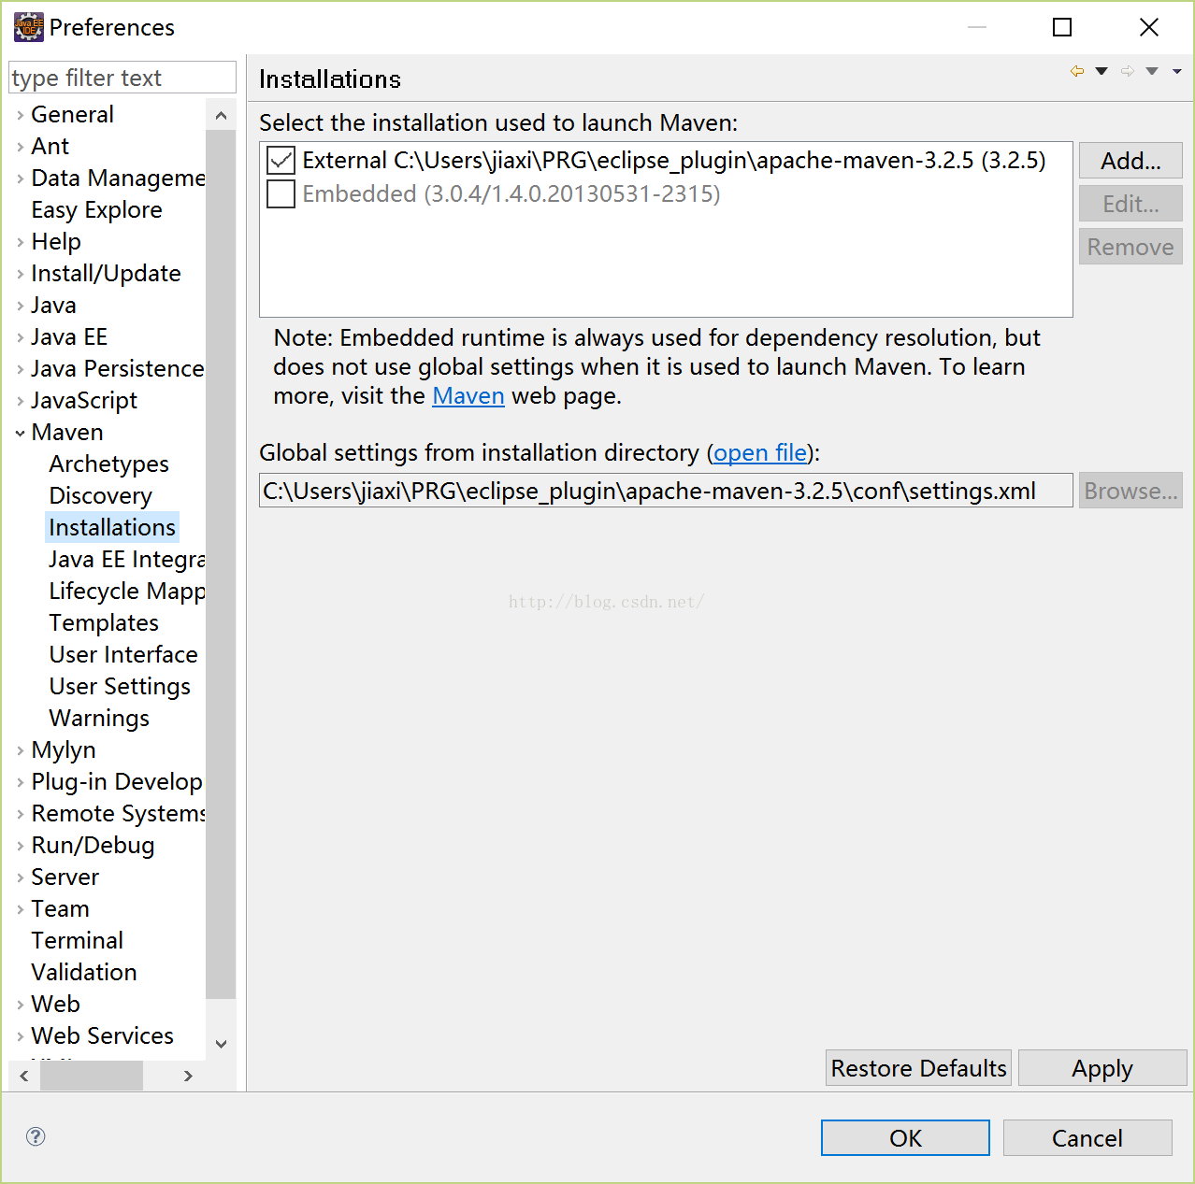The width and height of the screenshot is (1195, 1184).
Task: Click the Apply button
Action: click(x=1102, y=1068)
